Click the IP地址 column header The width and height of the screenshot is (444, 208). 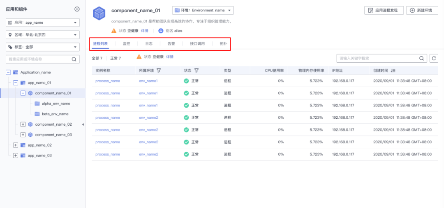pos(338,70)
